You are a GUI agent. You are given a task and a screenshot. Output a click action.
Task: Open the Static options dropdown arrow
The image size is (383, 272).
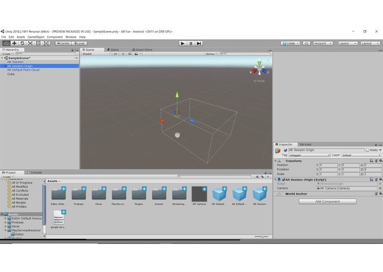coord(380,150)
